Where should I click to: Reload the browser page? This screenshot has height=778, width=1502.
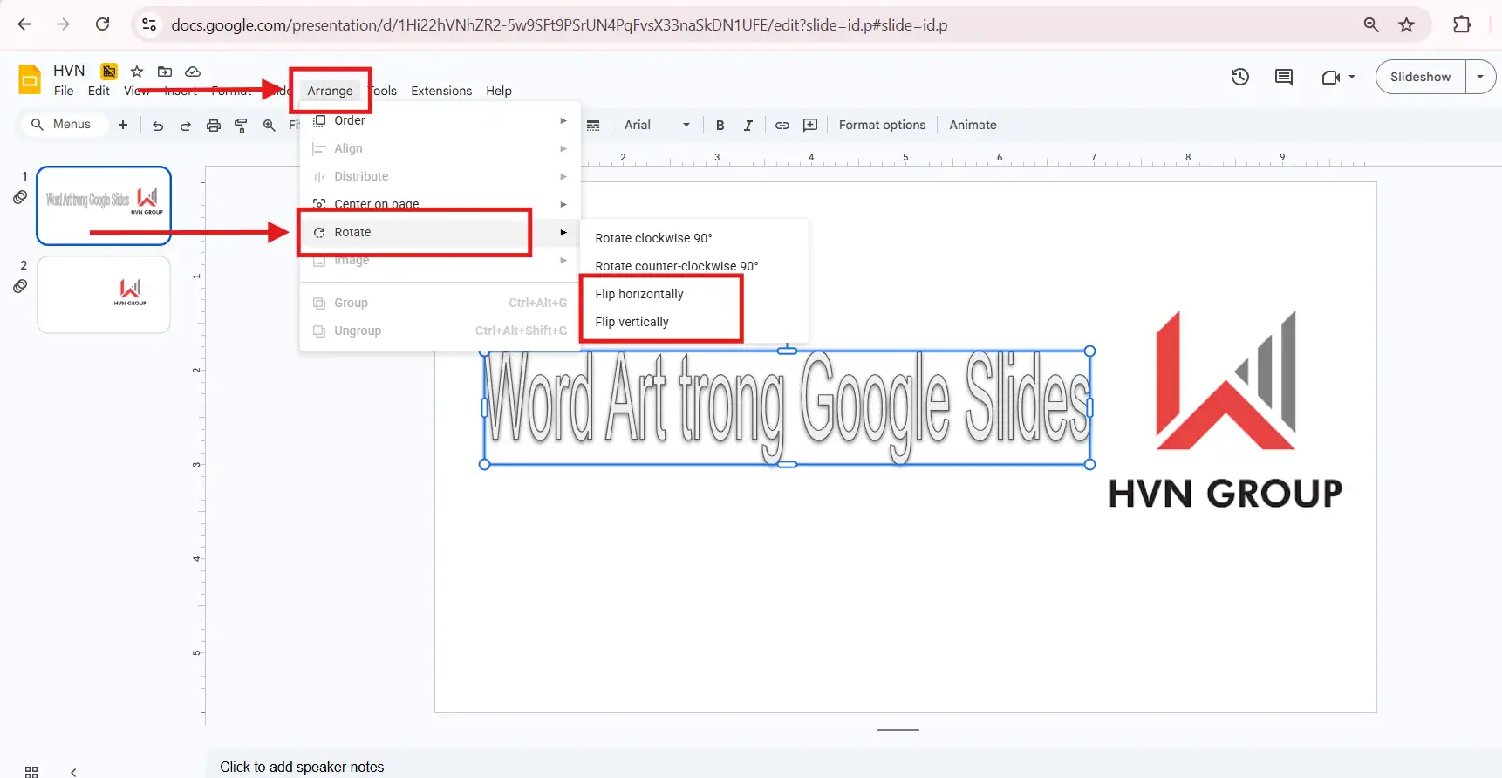click(x=103, y=24)
